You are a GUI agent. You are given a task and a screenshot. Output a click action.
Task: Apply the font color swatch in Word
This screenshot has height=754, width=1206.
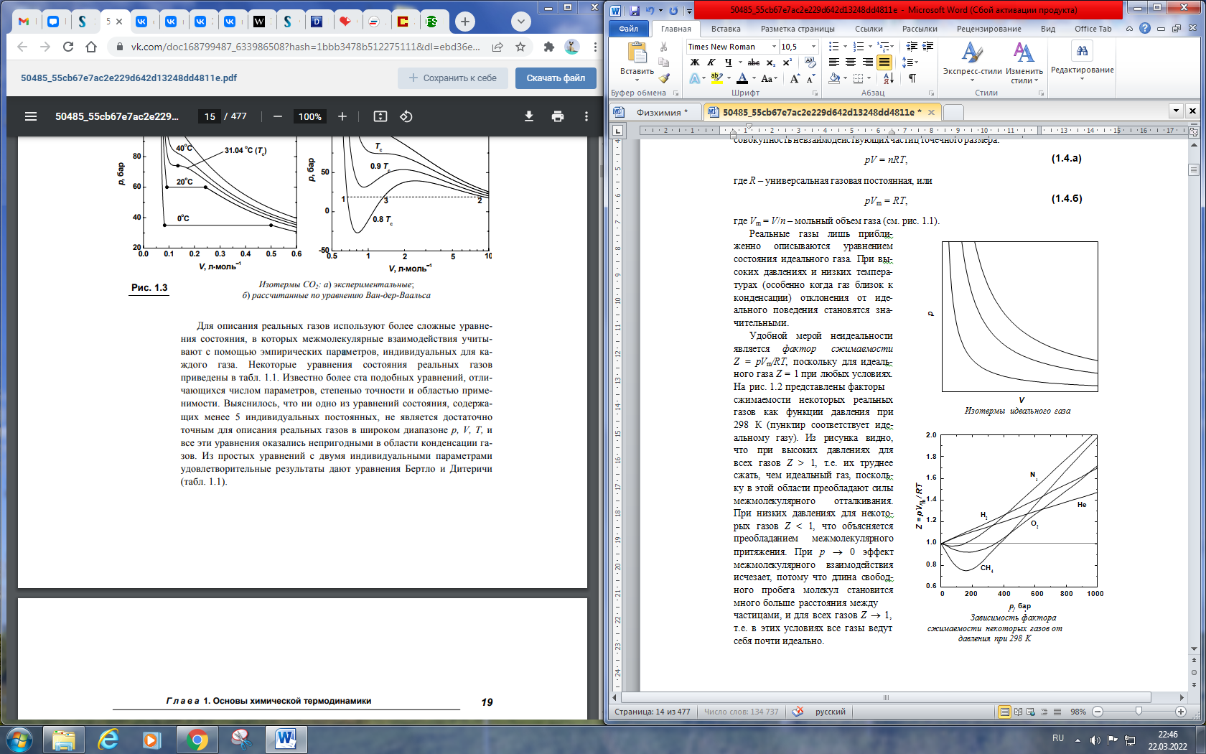[742, 78]
